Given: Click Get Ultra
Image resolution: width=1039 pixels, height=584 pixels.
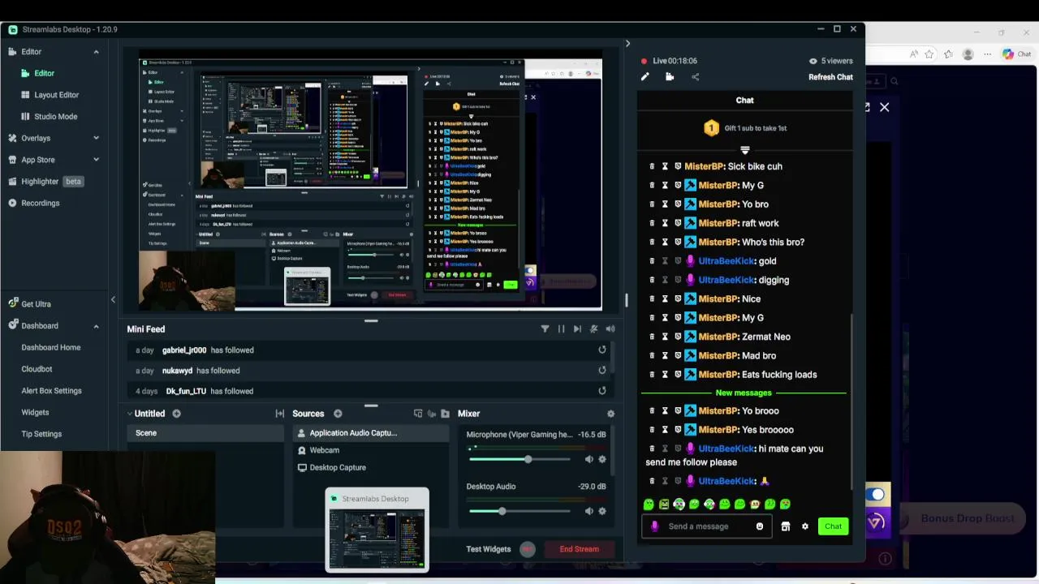Looking at the screenshot, I should 36,304.
